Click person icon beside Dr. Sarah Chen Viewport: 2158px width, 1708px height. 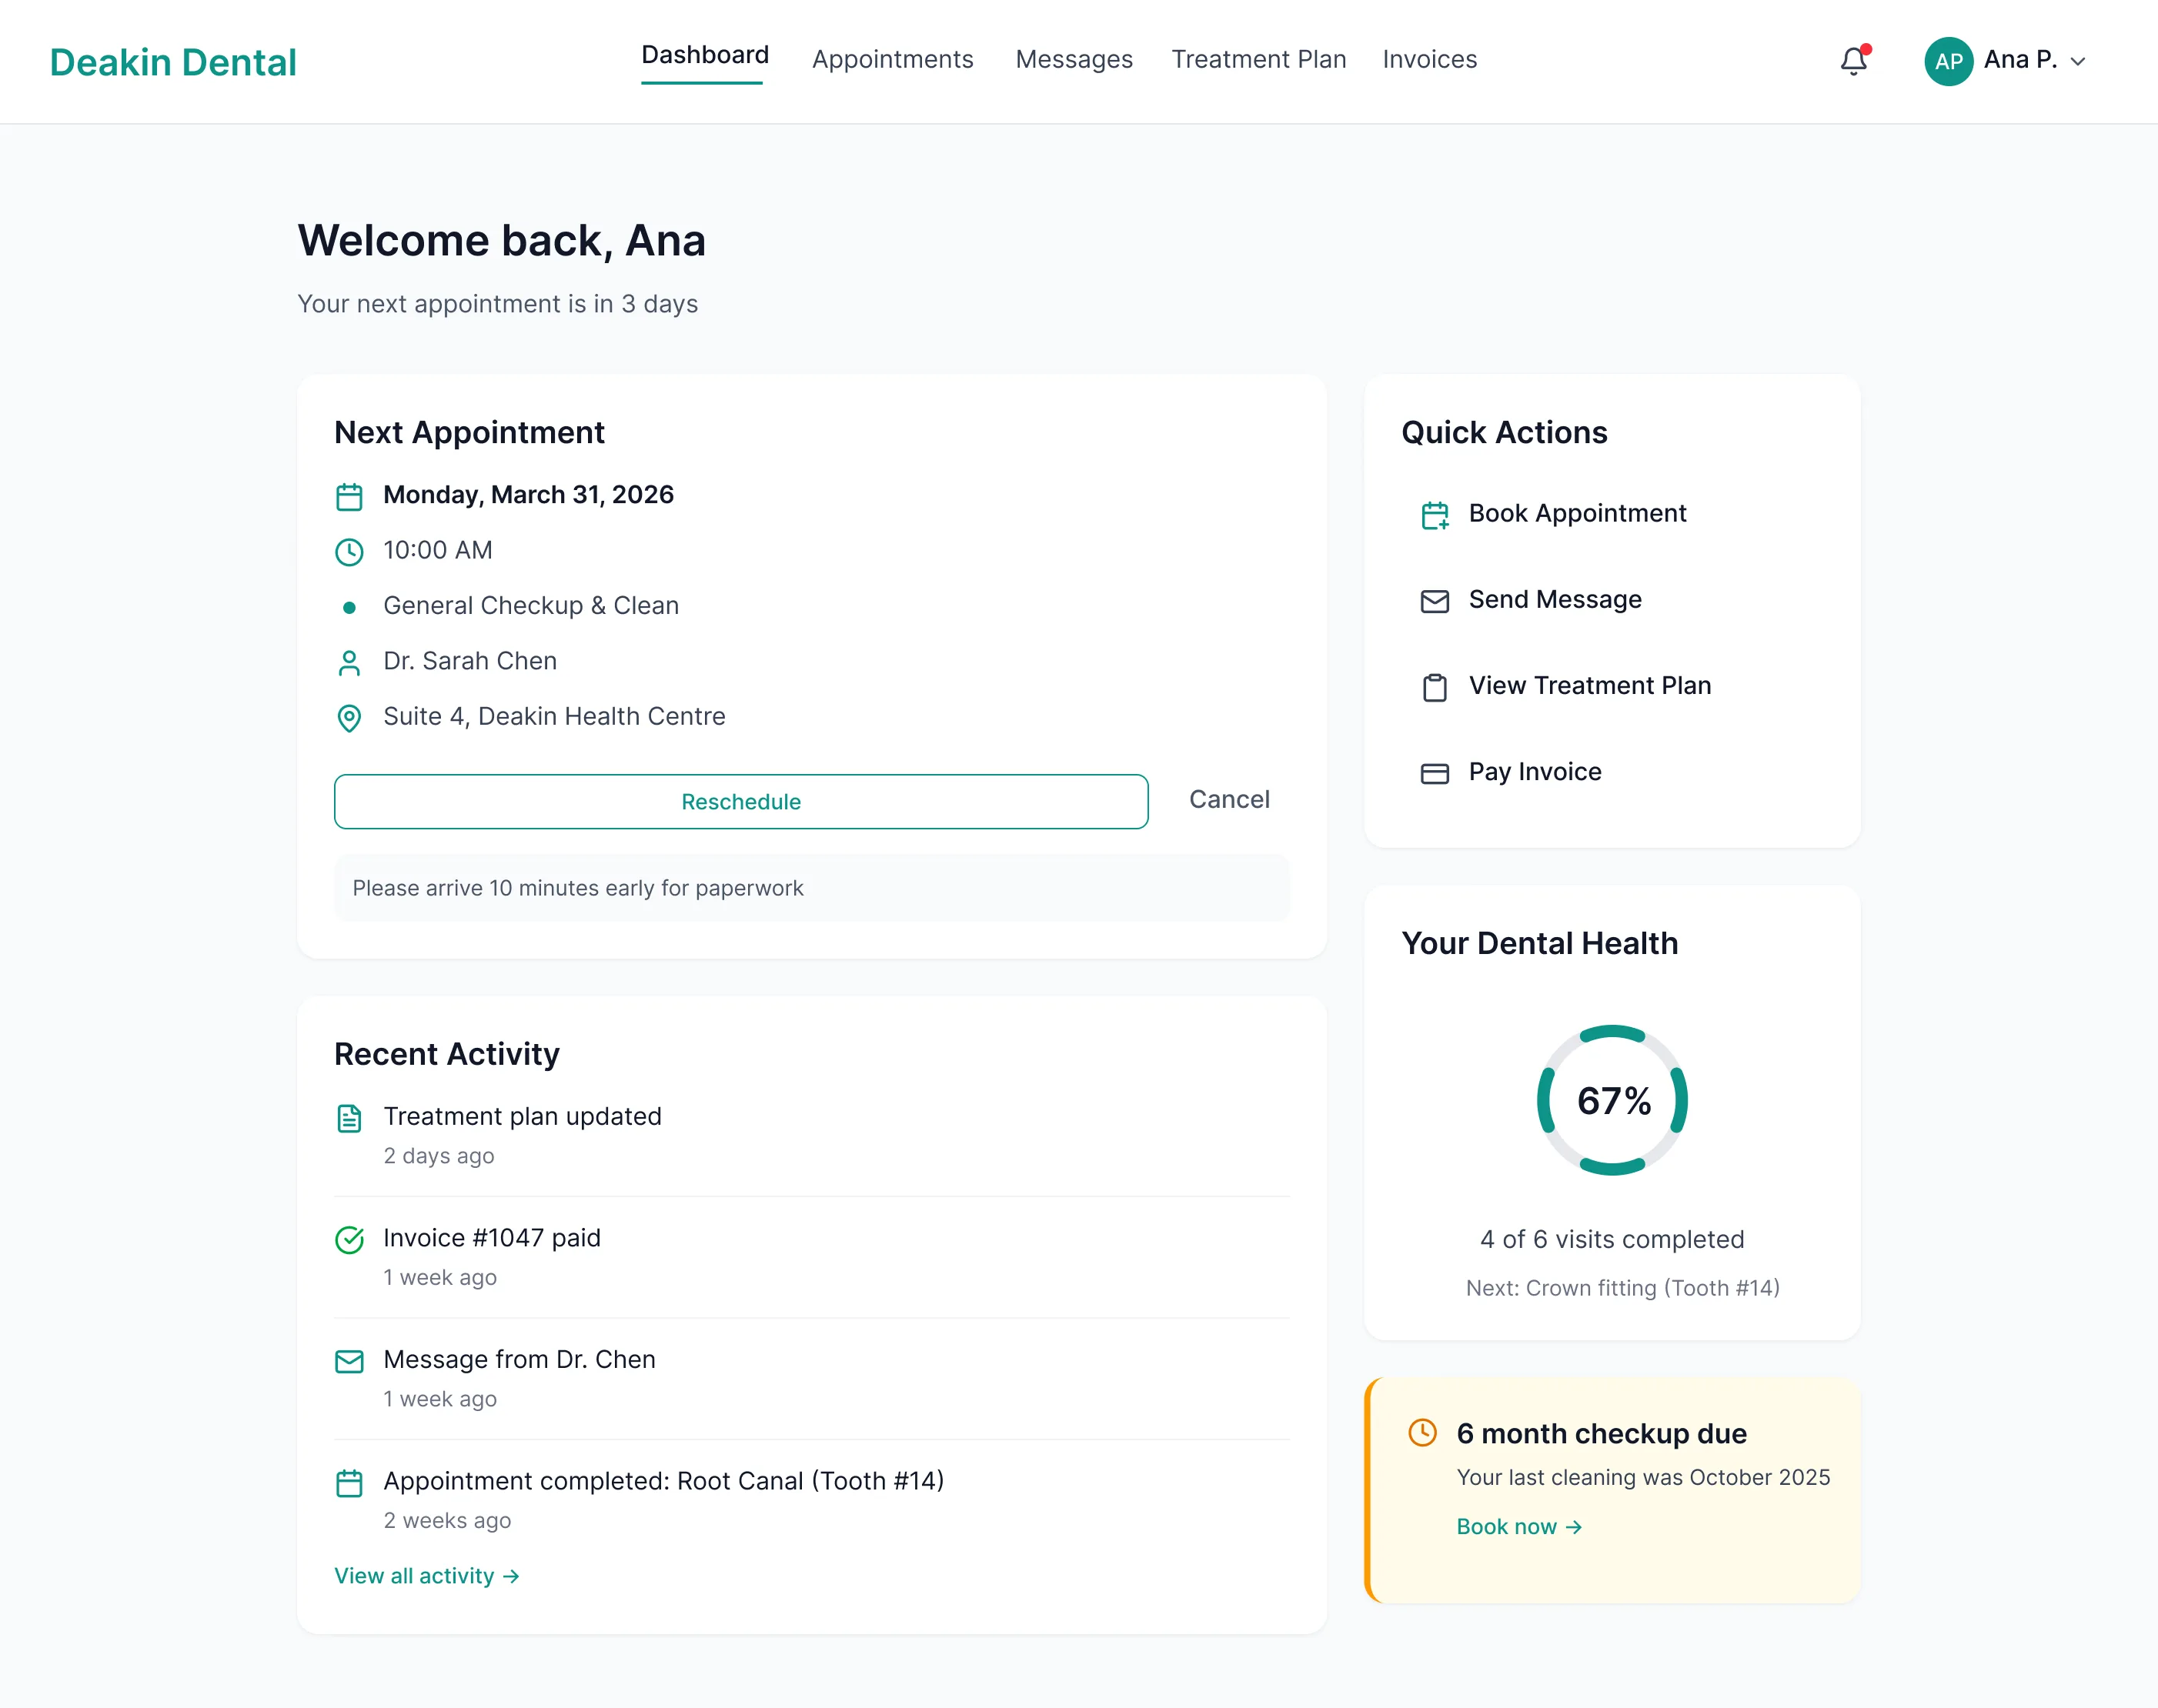pyautogui.click(x=349, y=663)
